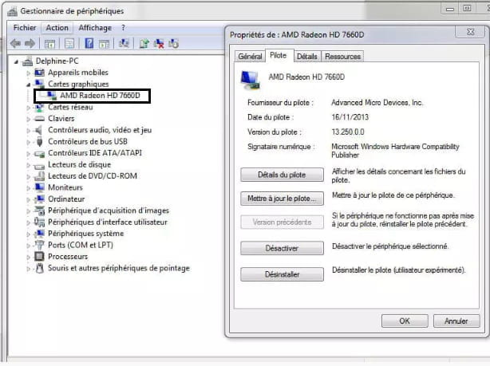The height and width of the screenshot is (366, 490).
Task: Collapse the Delphine-PC root node
Action: 16,62
